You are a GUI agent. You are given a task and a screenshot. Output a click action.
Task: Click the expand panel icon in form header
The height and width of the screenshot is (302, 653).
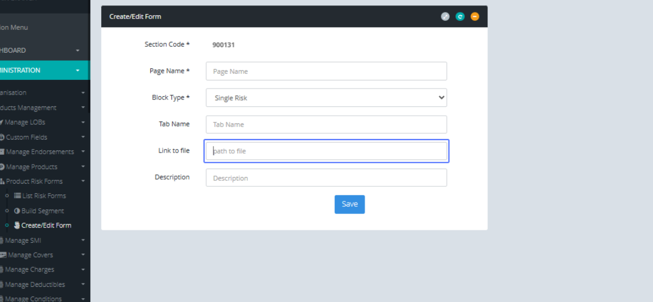pyautogui.click(x=445, y=17)
